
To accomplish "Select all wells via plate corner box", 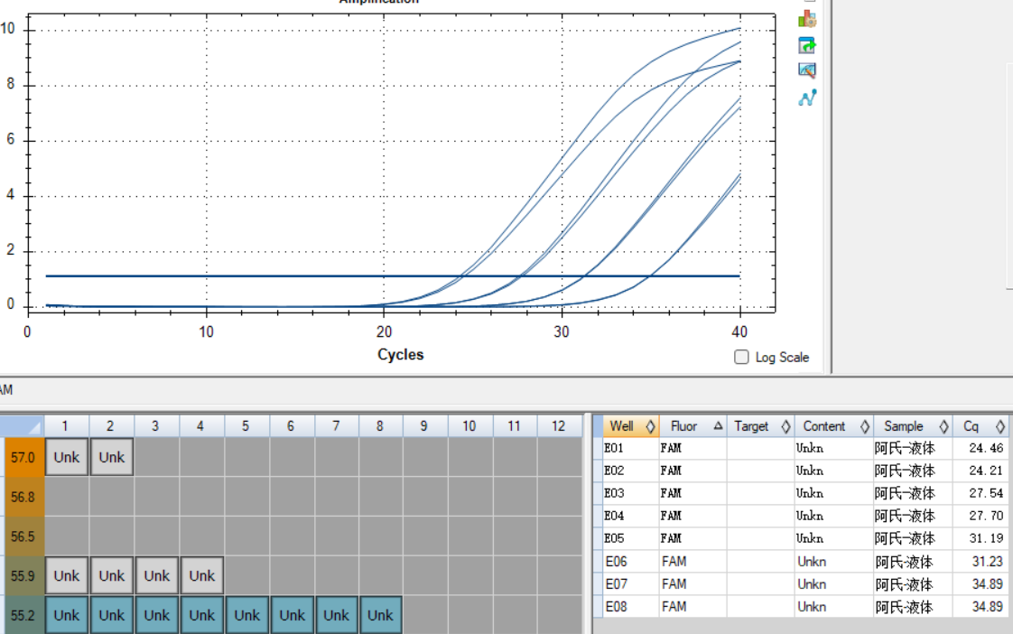I will [22, 426].
